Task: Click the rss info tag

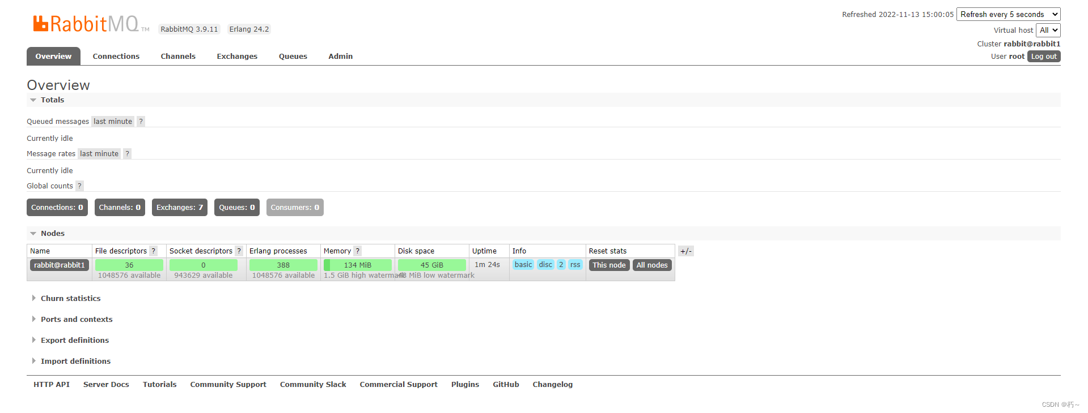Action: 575,264
